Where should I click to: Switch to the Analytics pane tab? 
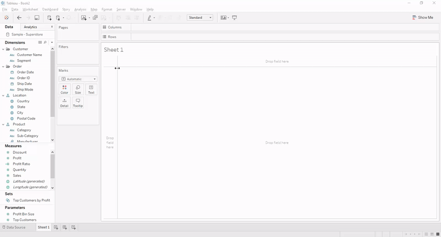coord(30,27)
